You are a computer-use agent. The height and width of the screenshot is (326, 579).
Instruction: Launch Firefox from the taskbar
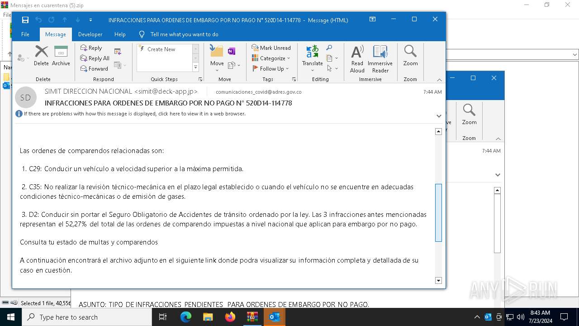pos(230,317)
